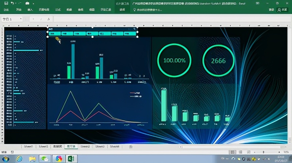The image size is (292, 163).
Task: Click the camera-shaped quick access icon
Action: [27, 3]
